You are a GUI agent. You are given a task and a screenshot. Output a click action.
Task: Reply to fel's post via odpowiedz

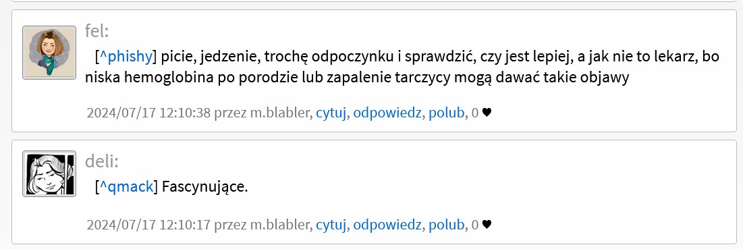pos(387,113)
